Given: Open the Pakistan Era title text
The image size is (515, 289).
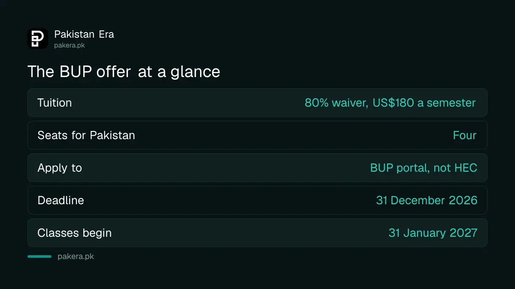Looking at the screenshot, I should point(84,34).
